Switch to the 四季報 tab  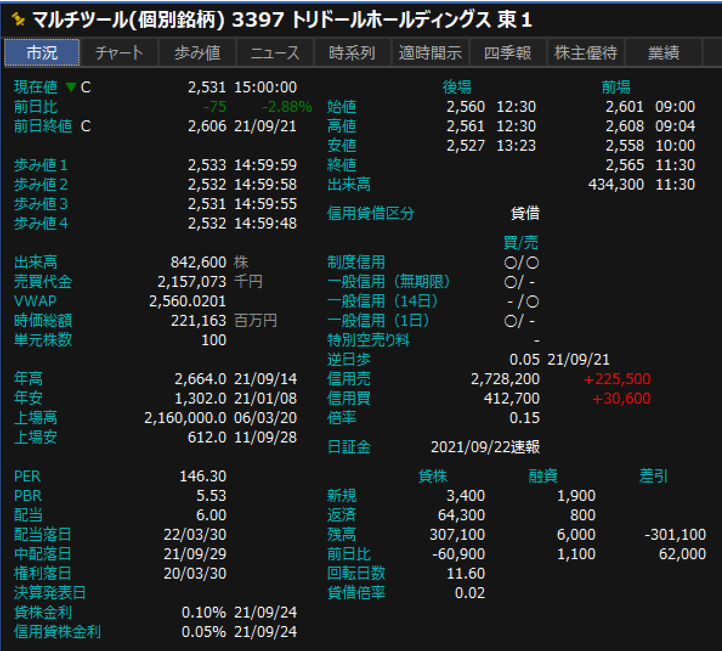pos(508,52)
